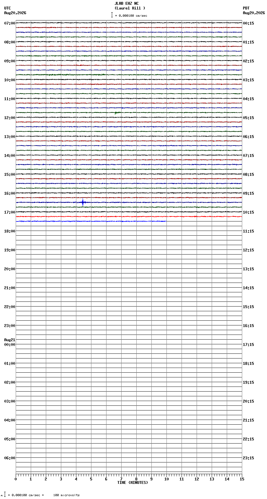The height and width of the screenshot is (499, 267).
Task: Click the '20:00' UTC time label
Action: point(10,269)
